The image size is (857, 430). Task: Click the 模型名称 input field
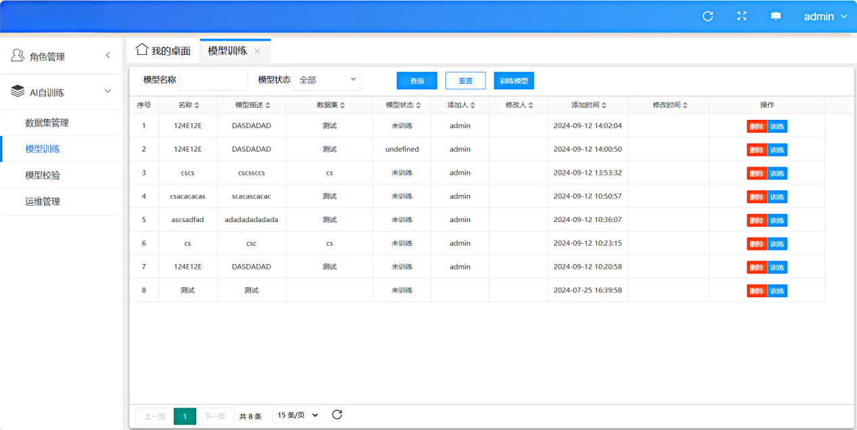click(x=213, y=80)
